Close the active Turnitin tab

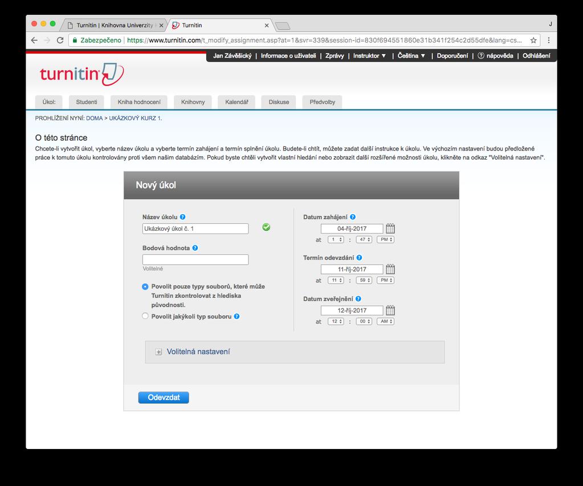pos(267,26)
